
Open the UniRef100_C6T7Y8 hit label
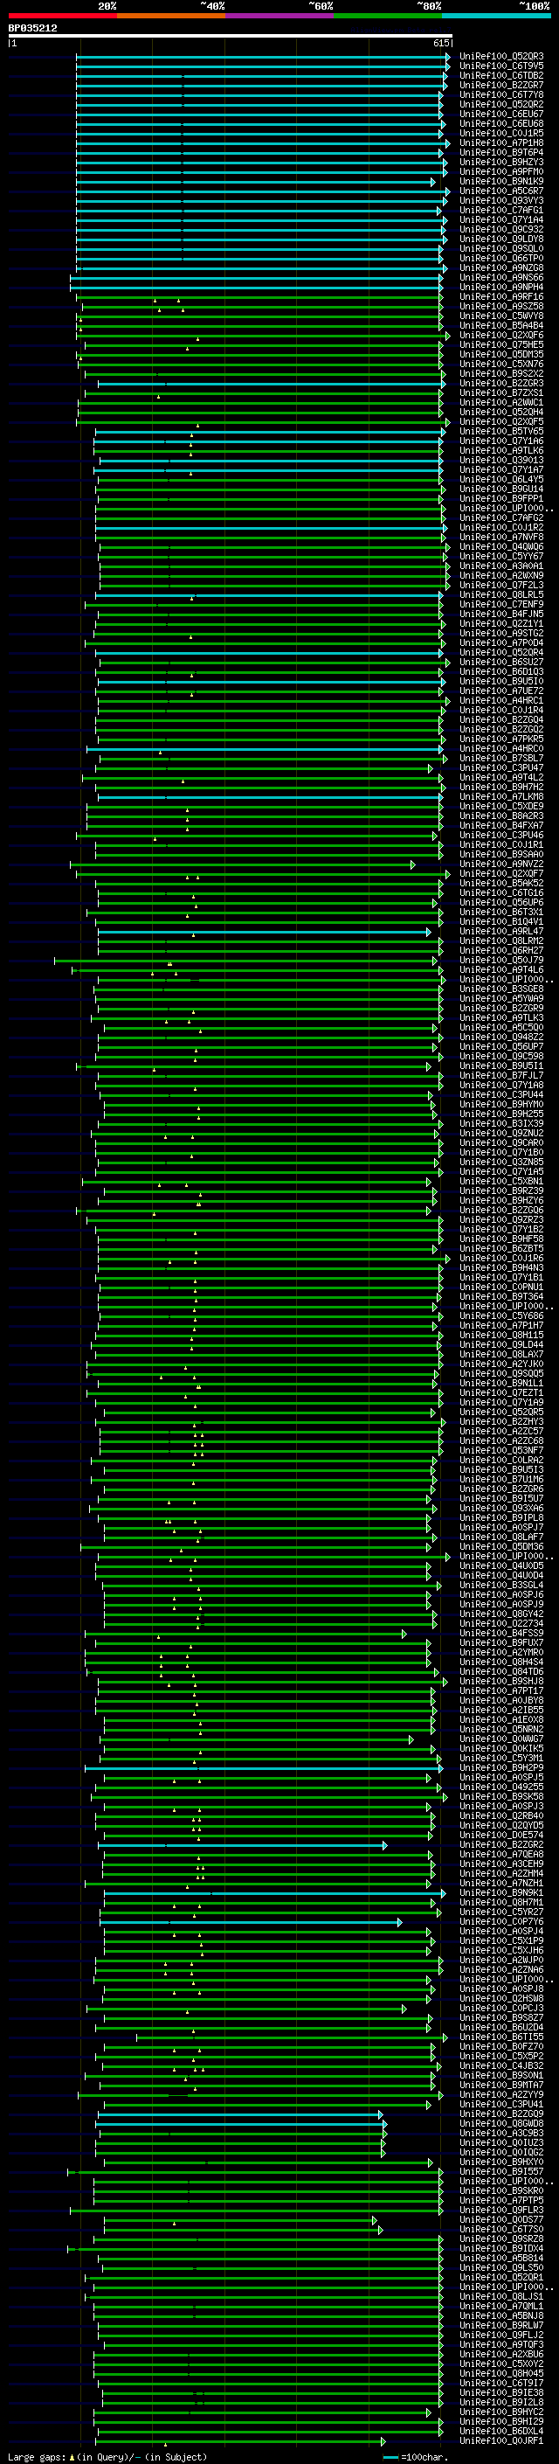[x=501, y=94]
